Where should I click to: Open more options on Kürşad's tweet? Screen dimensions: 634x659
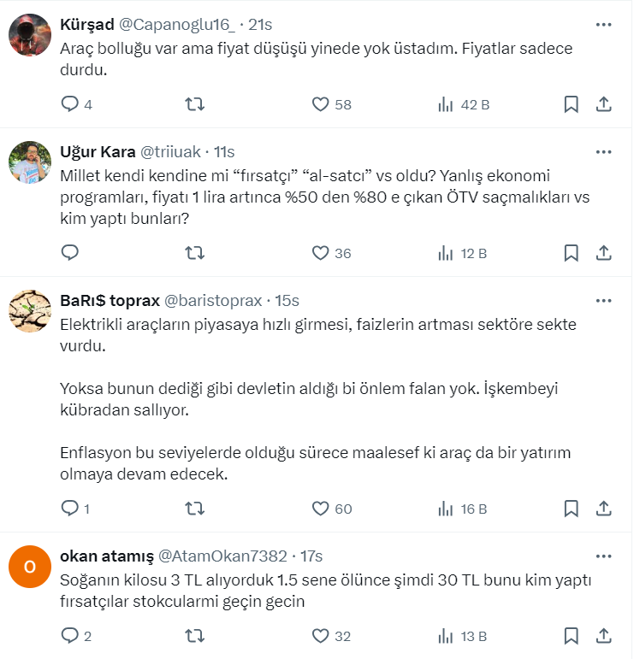603,24
